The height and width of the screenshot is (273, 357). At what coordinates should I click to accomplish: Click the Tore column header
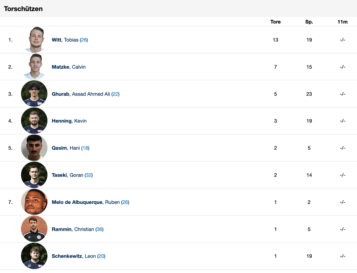click(x=275, y=22)
